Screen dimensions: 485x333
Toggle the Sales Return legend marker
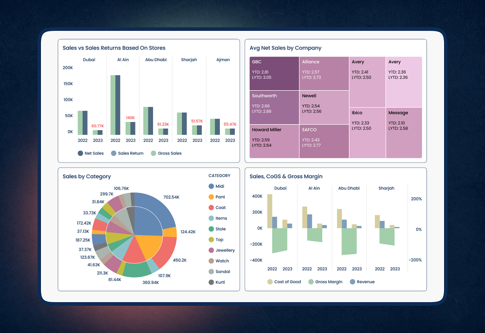tap(114, 153)
